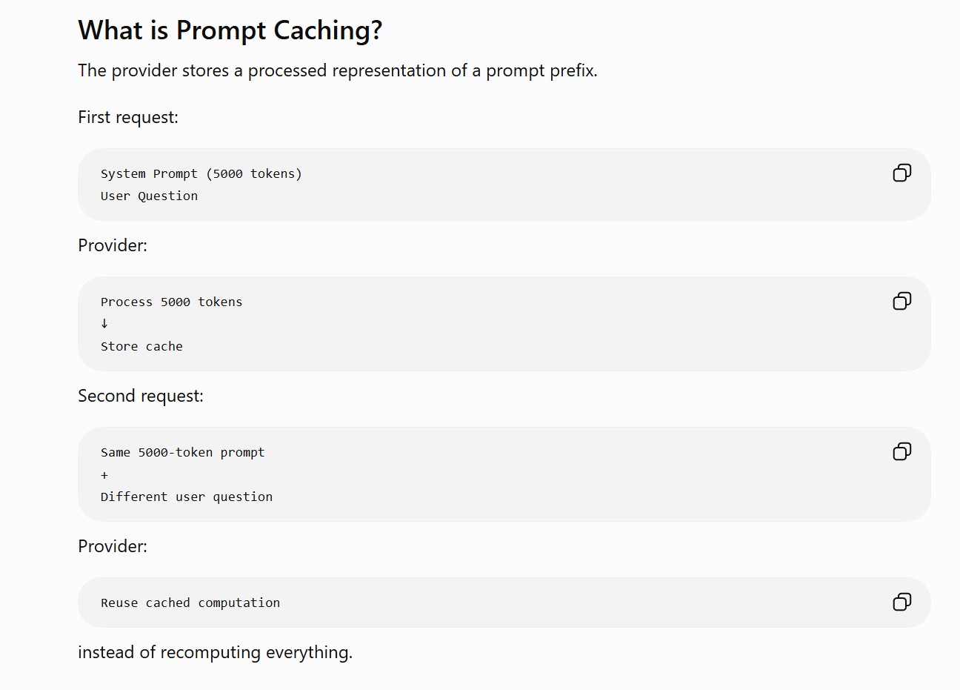Click the 'instead of recomputing everything.' sentence
960x690 pixels.
pyautogui.click(x=215, y=652)
